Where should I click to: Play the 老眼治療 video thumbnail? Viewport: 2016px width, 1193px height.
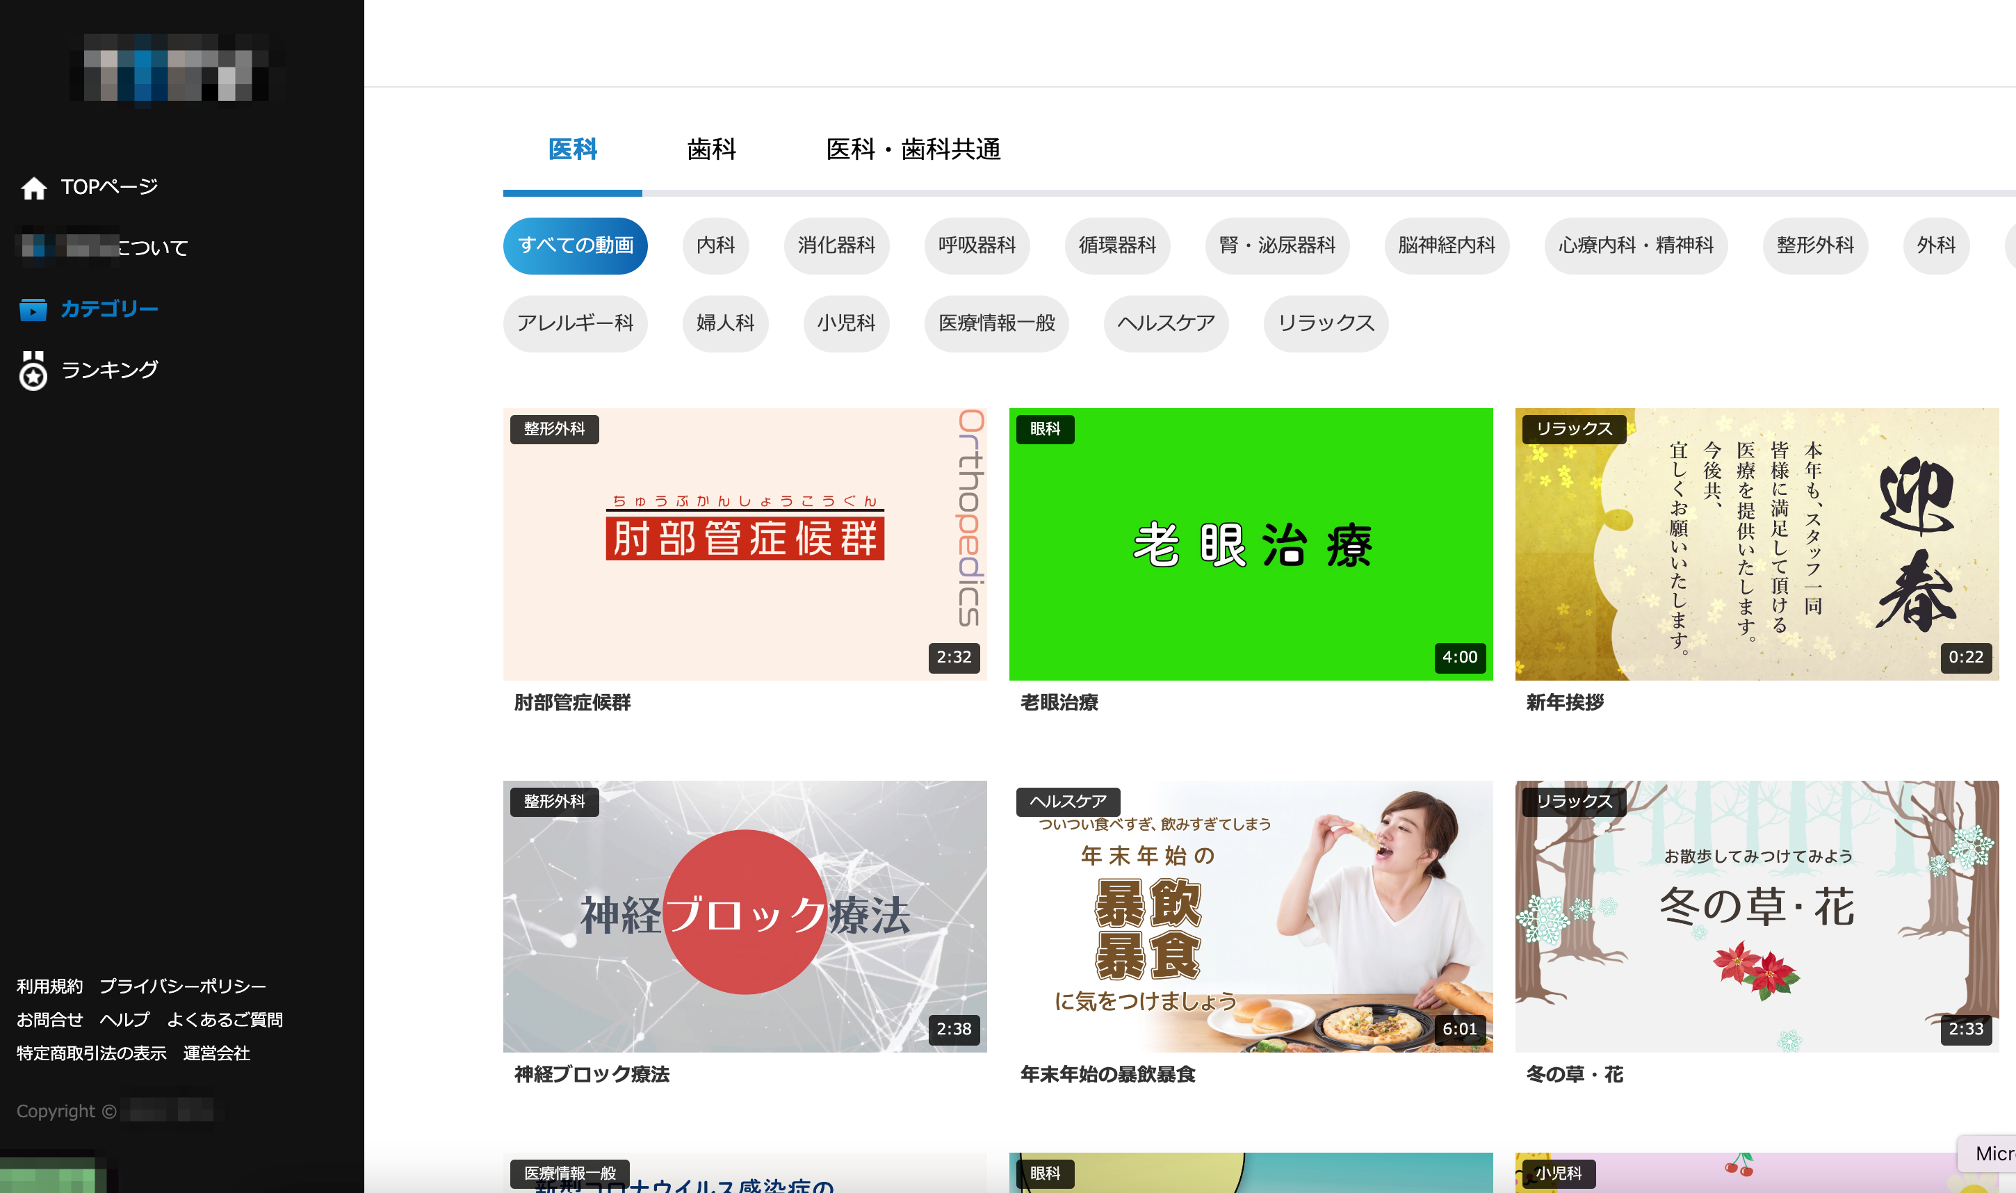pos(1250,544)
